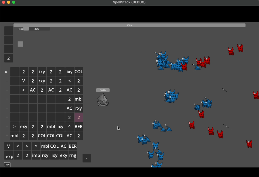Click the "exy" cell in the spell grid
Screen dimensions: 259x177
(24, 127)
